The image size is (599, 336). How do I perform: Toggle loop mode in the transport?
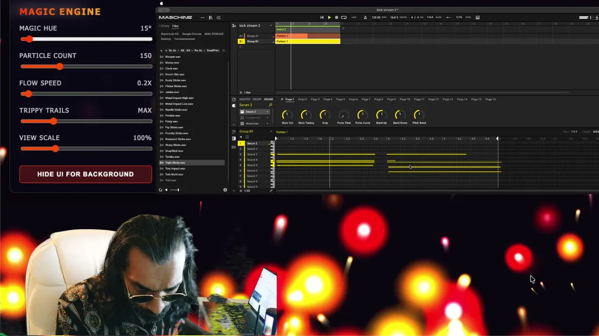pyautogui.click(x=344, y=17)
